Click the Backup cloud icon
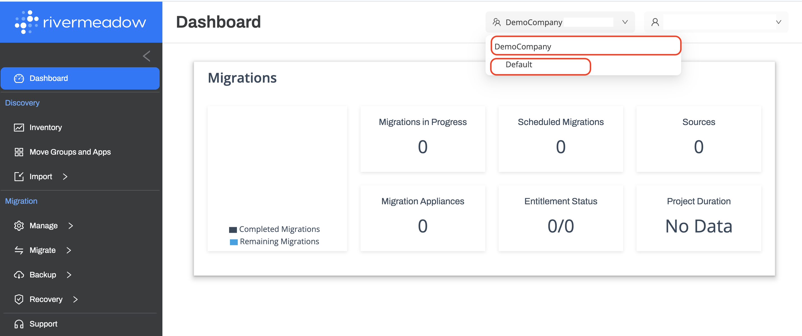 [19, 275]
